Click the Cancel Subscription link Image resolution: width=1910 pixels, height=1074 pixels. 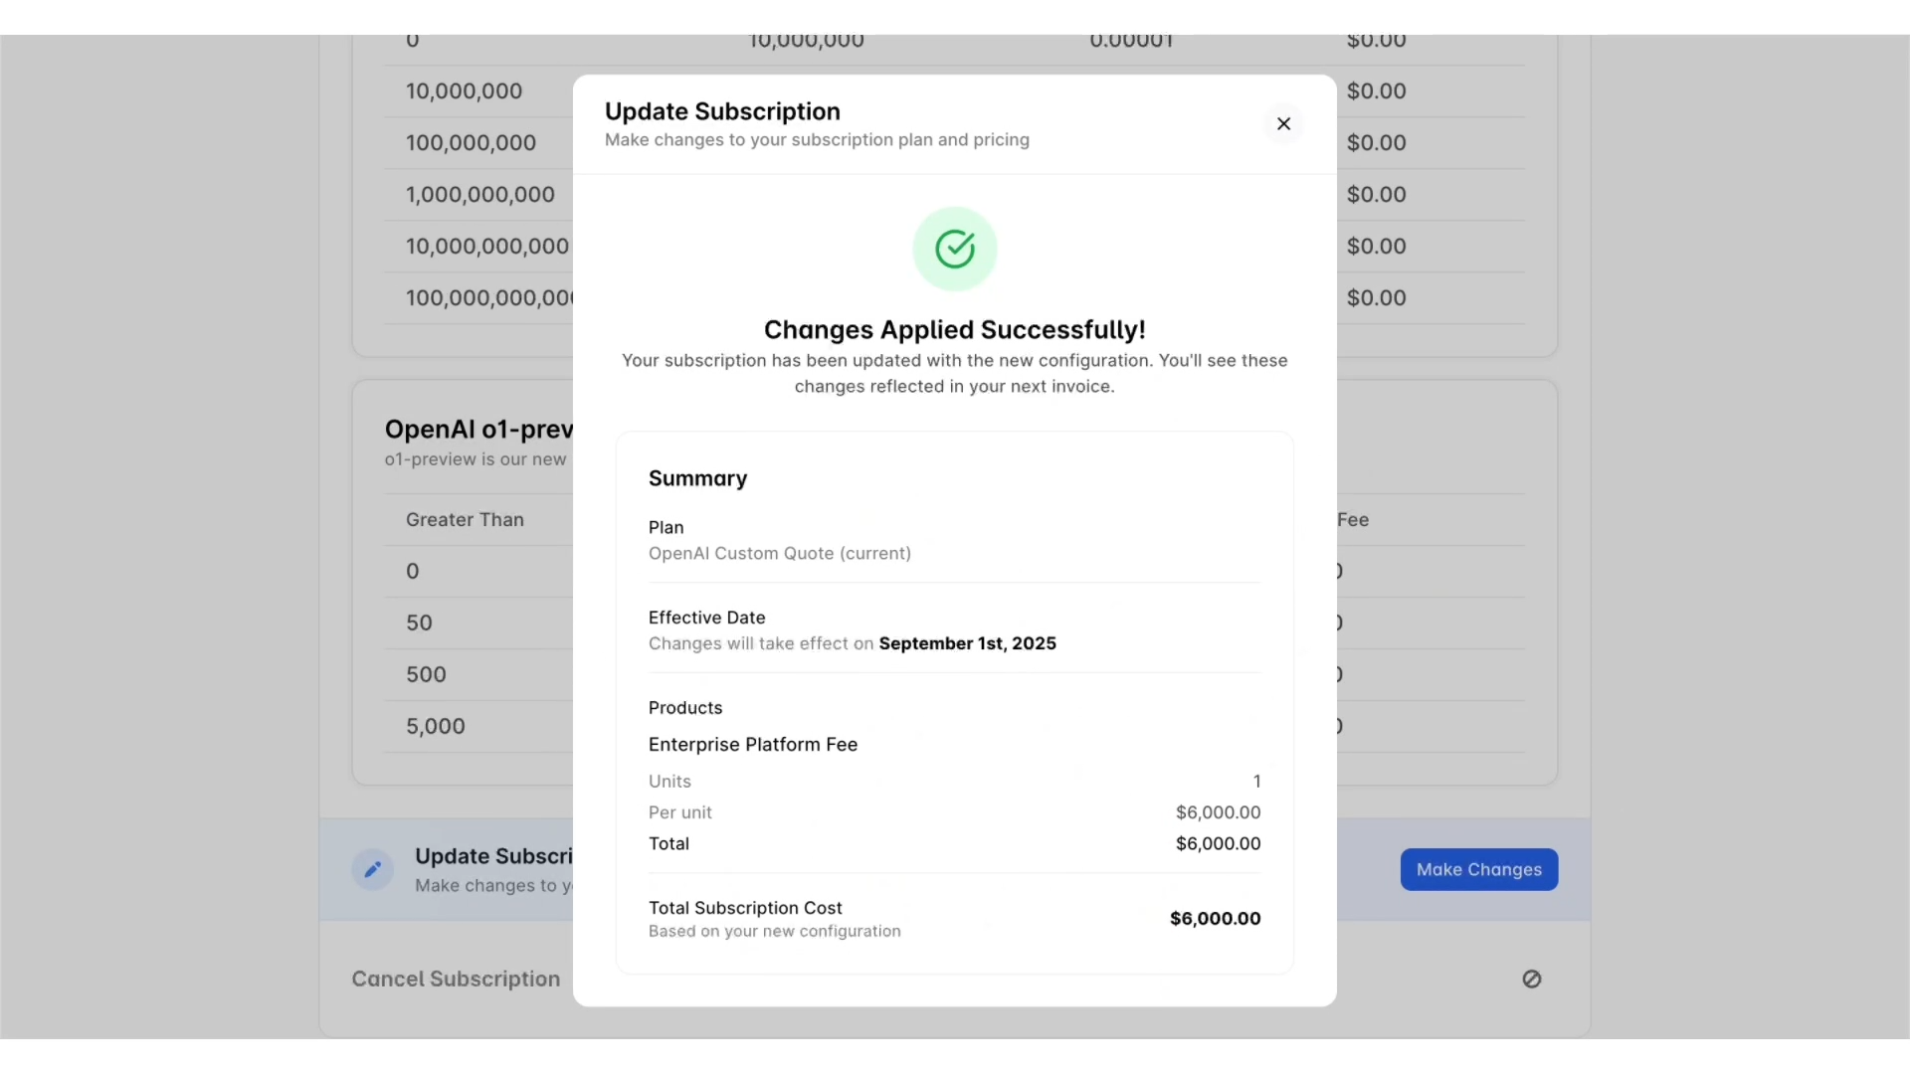(455, 980)
